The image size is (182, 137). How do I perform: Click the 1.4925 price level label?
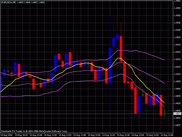pyautogui.click(x=177, y=52)
